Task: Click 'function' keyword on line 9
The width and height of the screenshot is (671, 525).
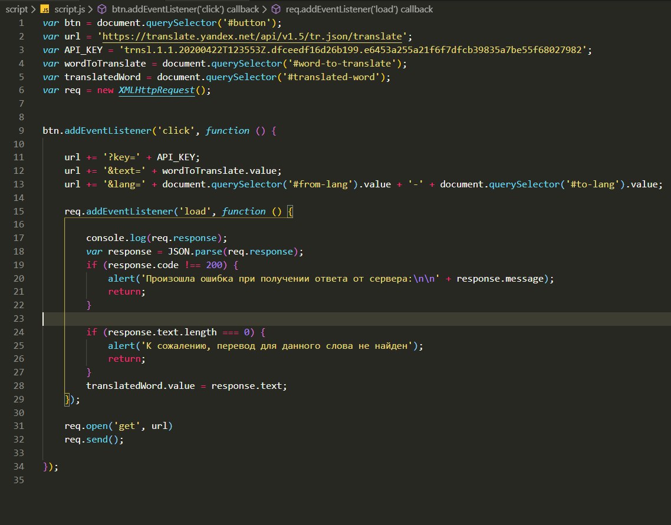Action: [227, 131]
